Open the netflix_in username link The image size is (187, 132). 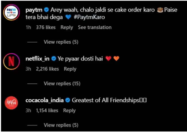coord(38,59)
